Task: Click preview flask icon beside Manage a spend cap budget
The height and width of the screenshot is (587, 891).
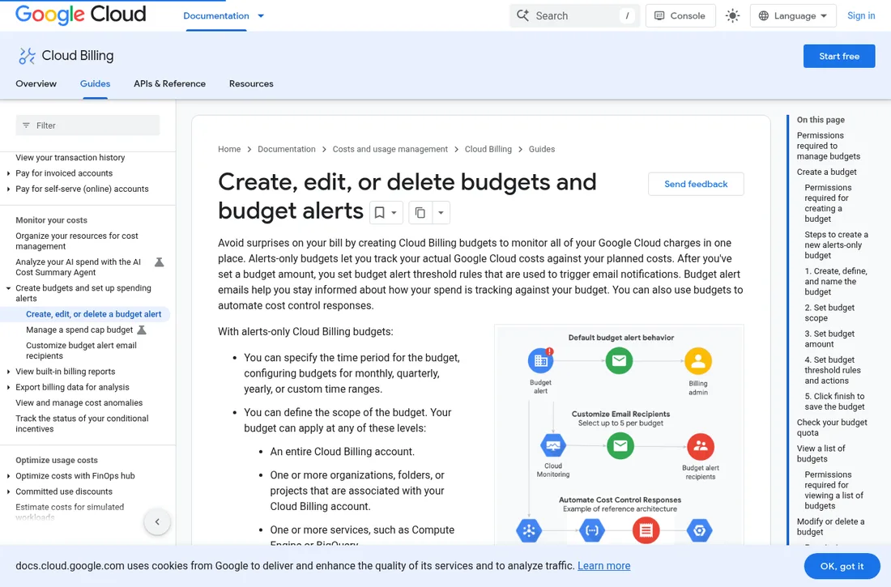Action: pyautogui.click(x=142, y=330)
